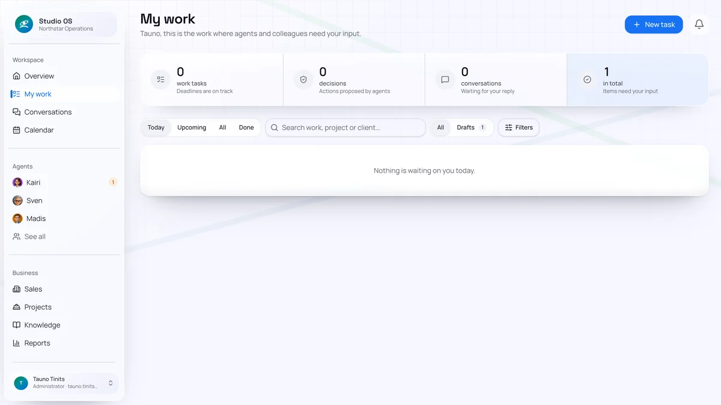Select the Today time filter

pyautogui.click(x=156, y=127)
